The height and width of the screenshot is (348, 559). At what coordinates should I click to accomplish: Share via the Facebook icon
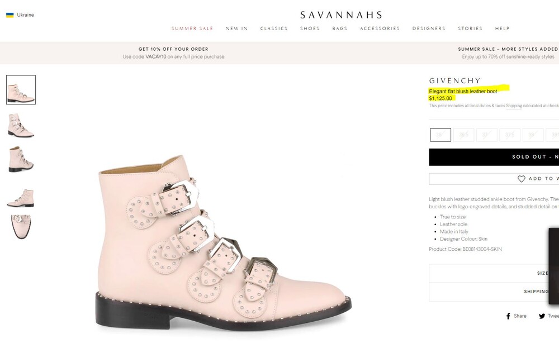coord(508,316)
